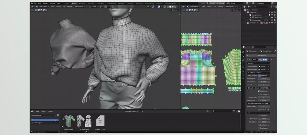
Task: Open modifier properties wrench tab
Action: click(243, 60)
